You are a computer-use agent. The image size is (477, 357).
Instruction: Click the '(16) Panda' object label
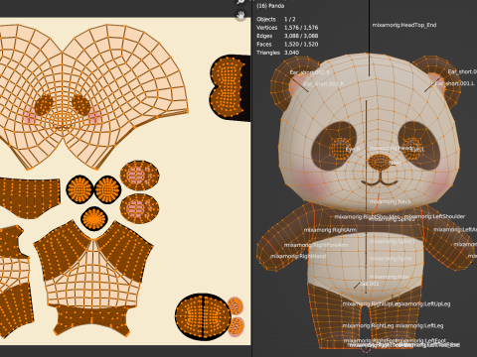[x=270, y=6]
